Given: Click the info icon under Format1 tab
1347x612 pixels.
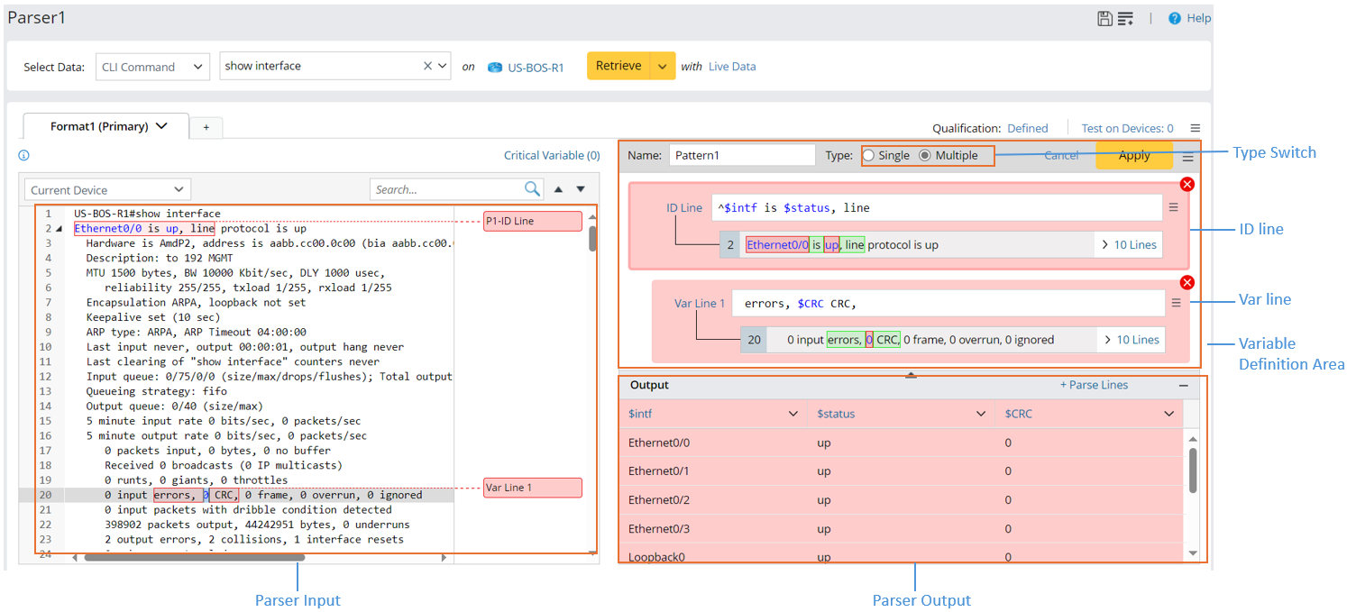Looking at the screenshot, I should [x=24, y=156].
